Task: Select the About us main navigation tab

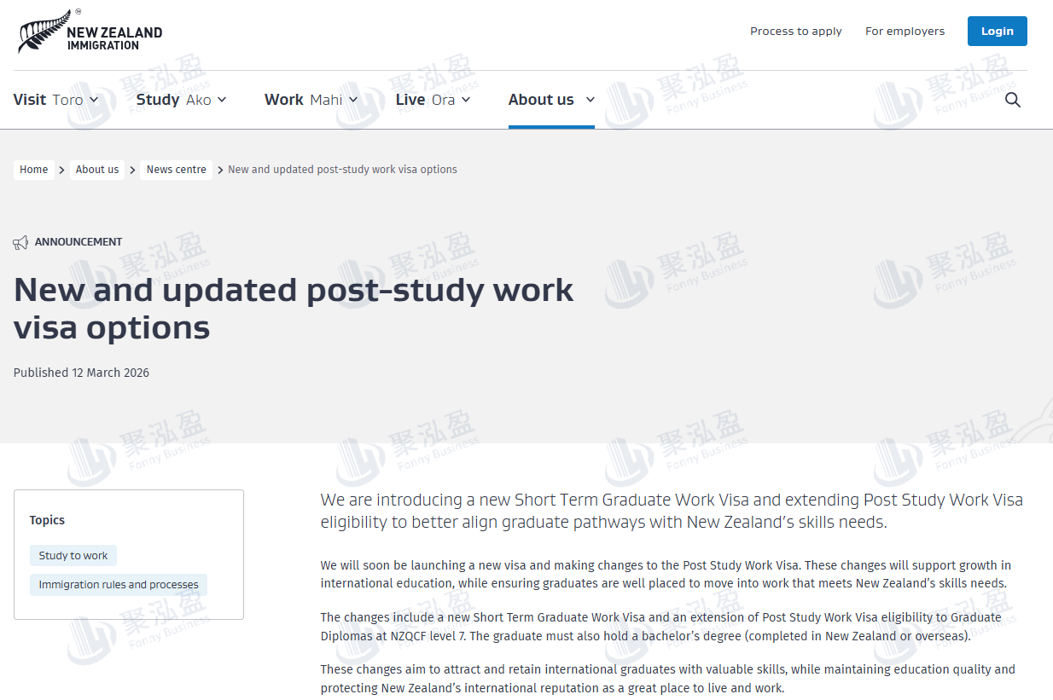Action: pyautogui.click(x=550, y=100)
